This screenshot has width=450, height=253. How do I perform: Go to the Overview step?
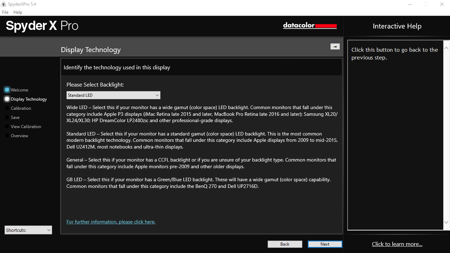(x=19, y=136)
